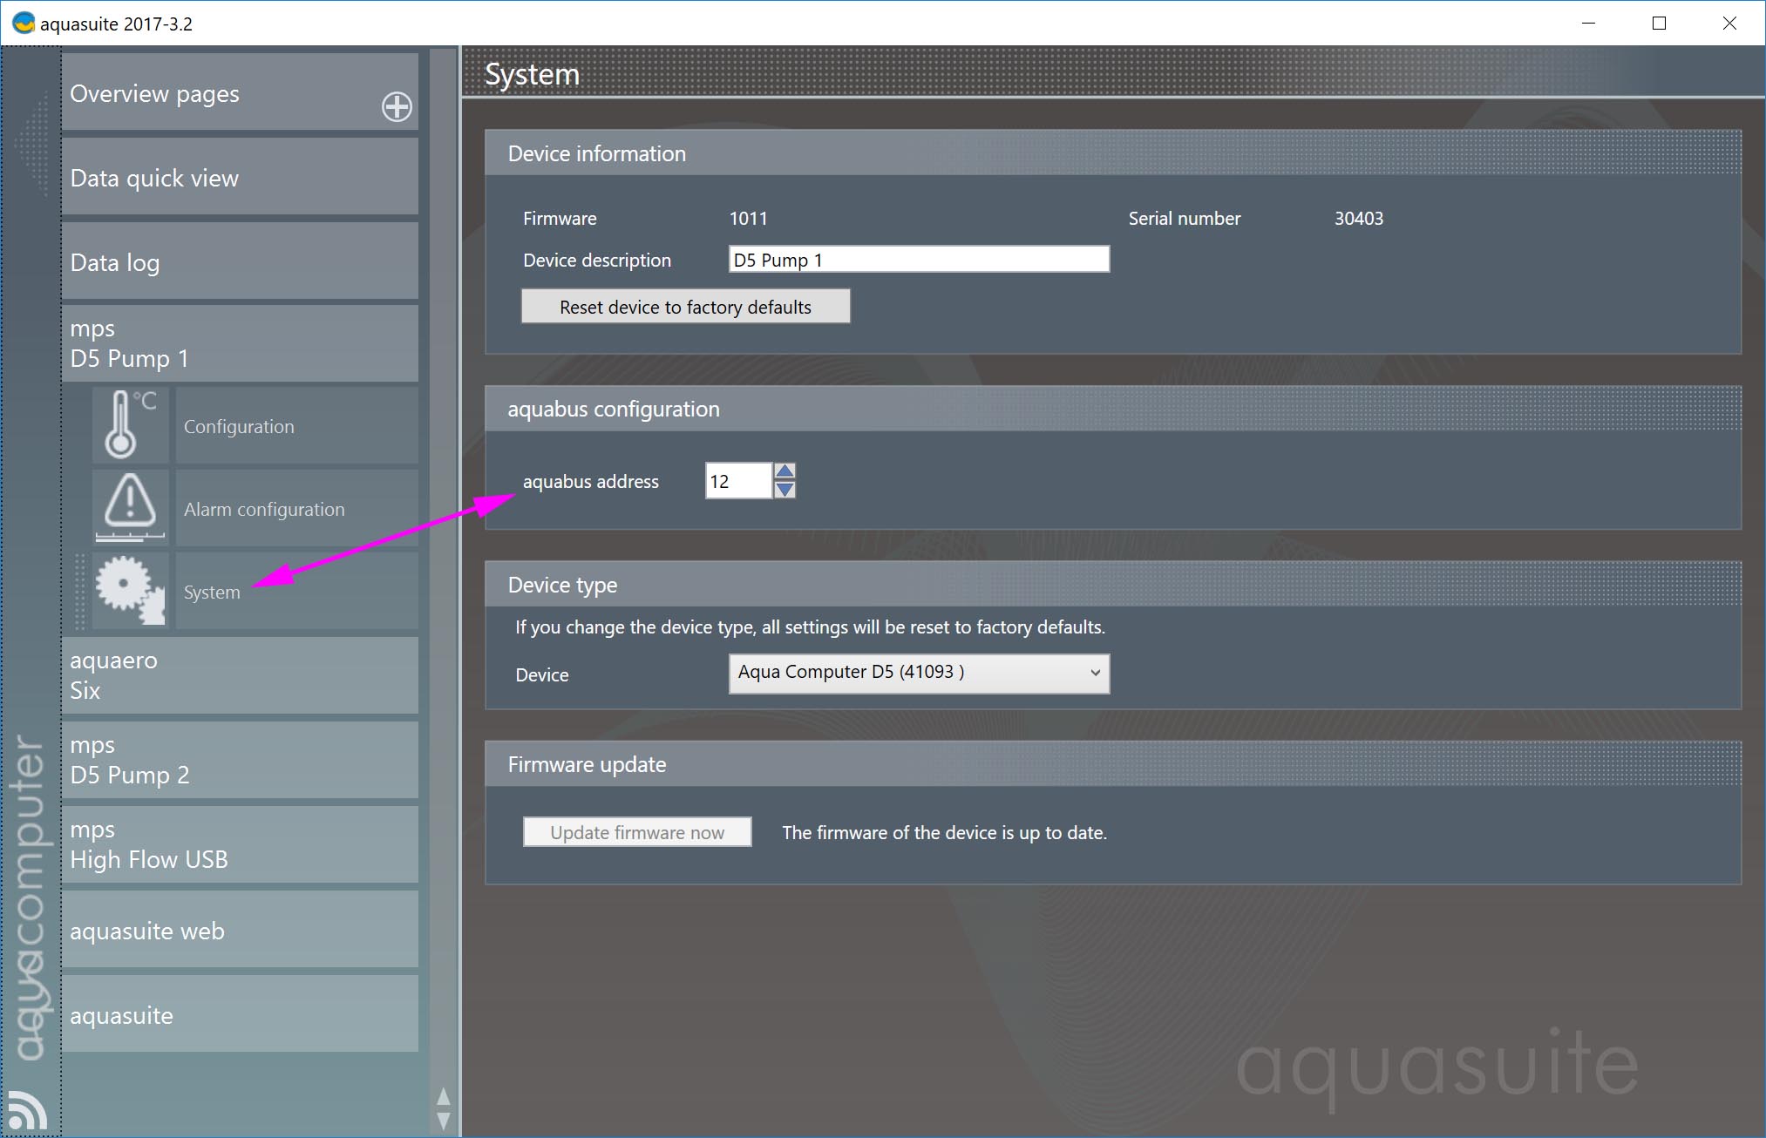The width and height of the screenshot is (1766, 1138).
Task: Expand the aquaero Six device
Action: (240, 675)
